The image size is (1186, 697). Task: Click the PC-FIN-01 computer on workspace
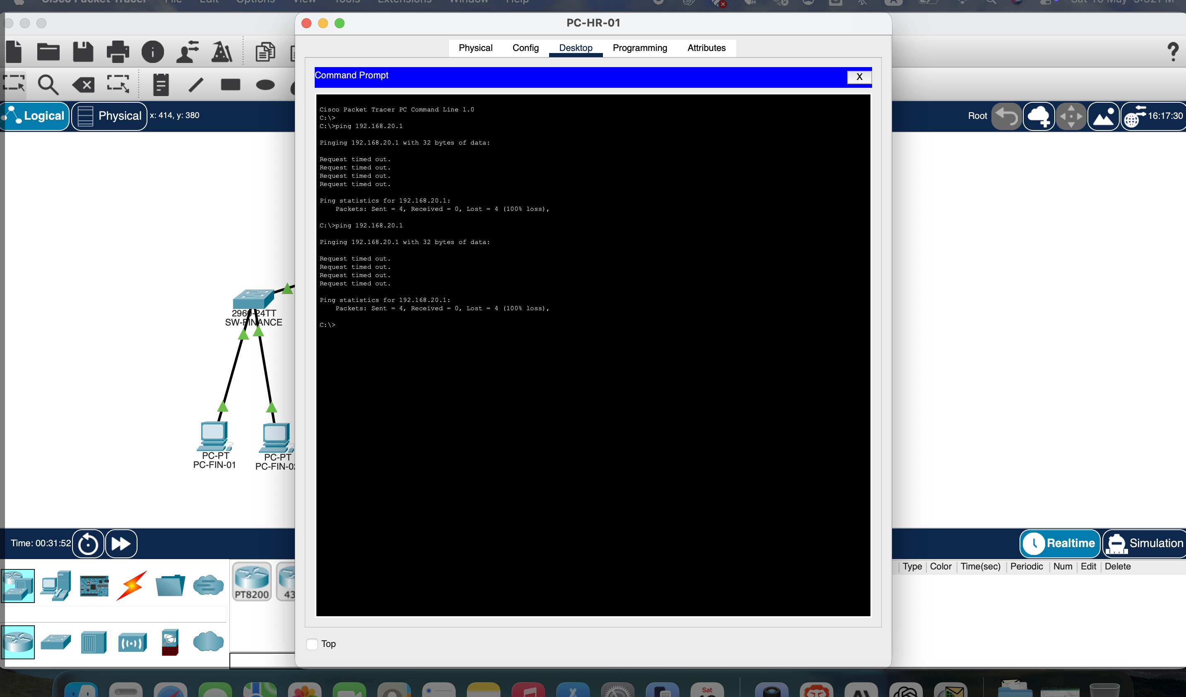click(x=214, y=436)
